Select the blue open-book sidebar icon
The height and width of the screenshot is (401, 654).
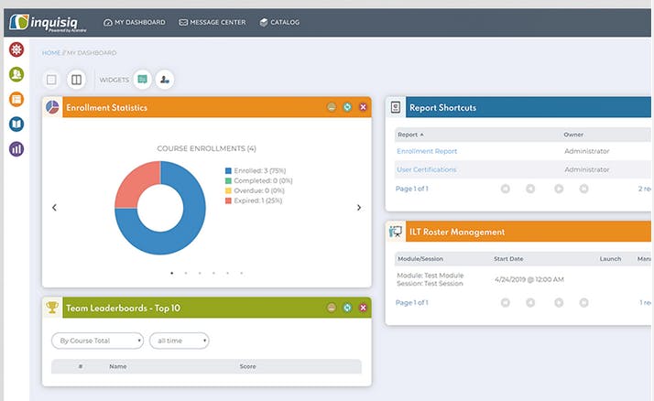click(16, 124)
